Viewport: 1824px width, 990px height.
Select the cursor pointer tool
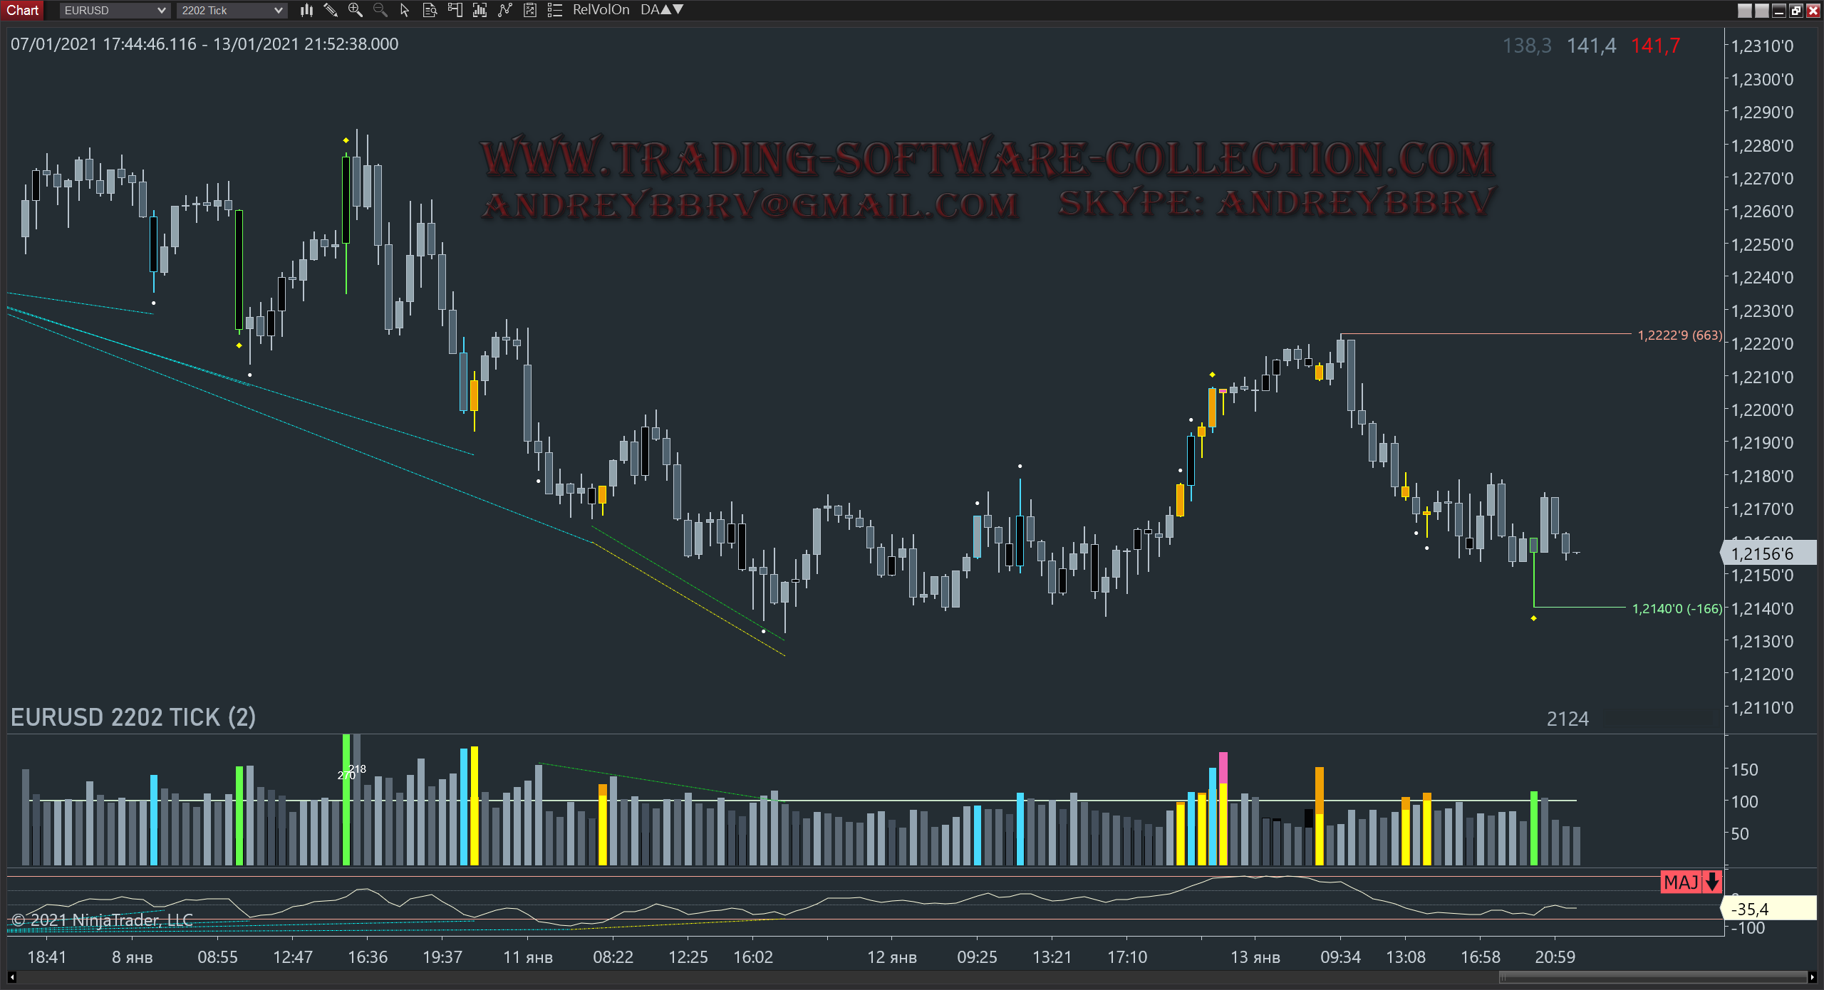405,10
